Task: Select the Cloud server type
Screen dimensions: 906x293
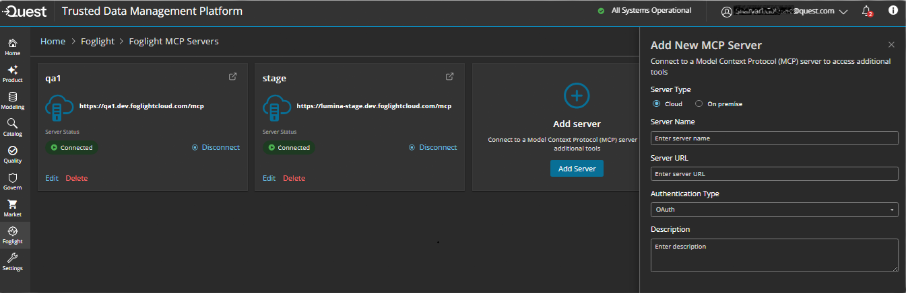Action: click(657, 104)
